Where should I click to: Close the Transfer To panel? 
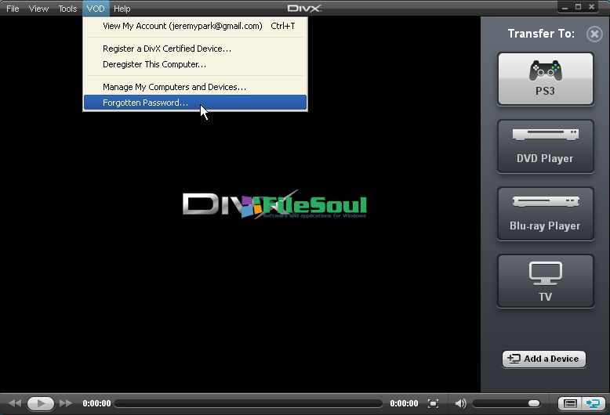(594, 34)
